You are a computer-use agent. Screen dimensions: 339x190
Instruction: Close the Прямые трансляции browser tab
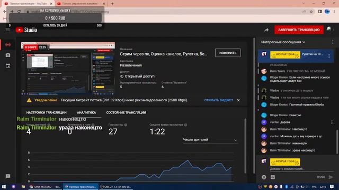[x=51, y=4]
